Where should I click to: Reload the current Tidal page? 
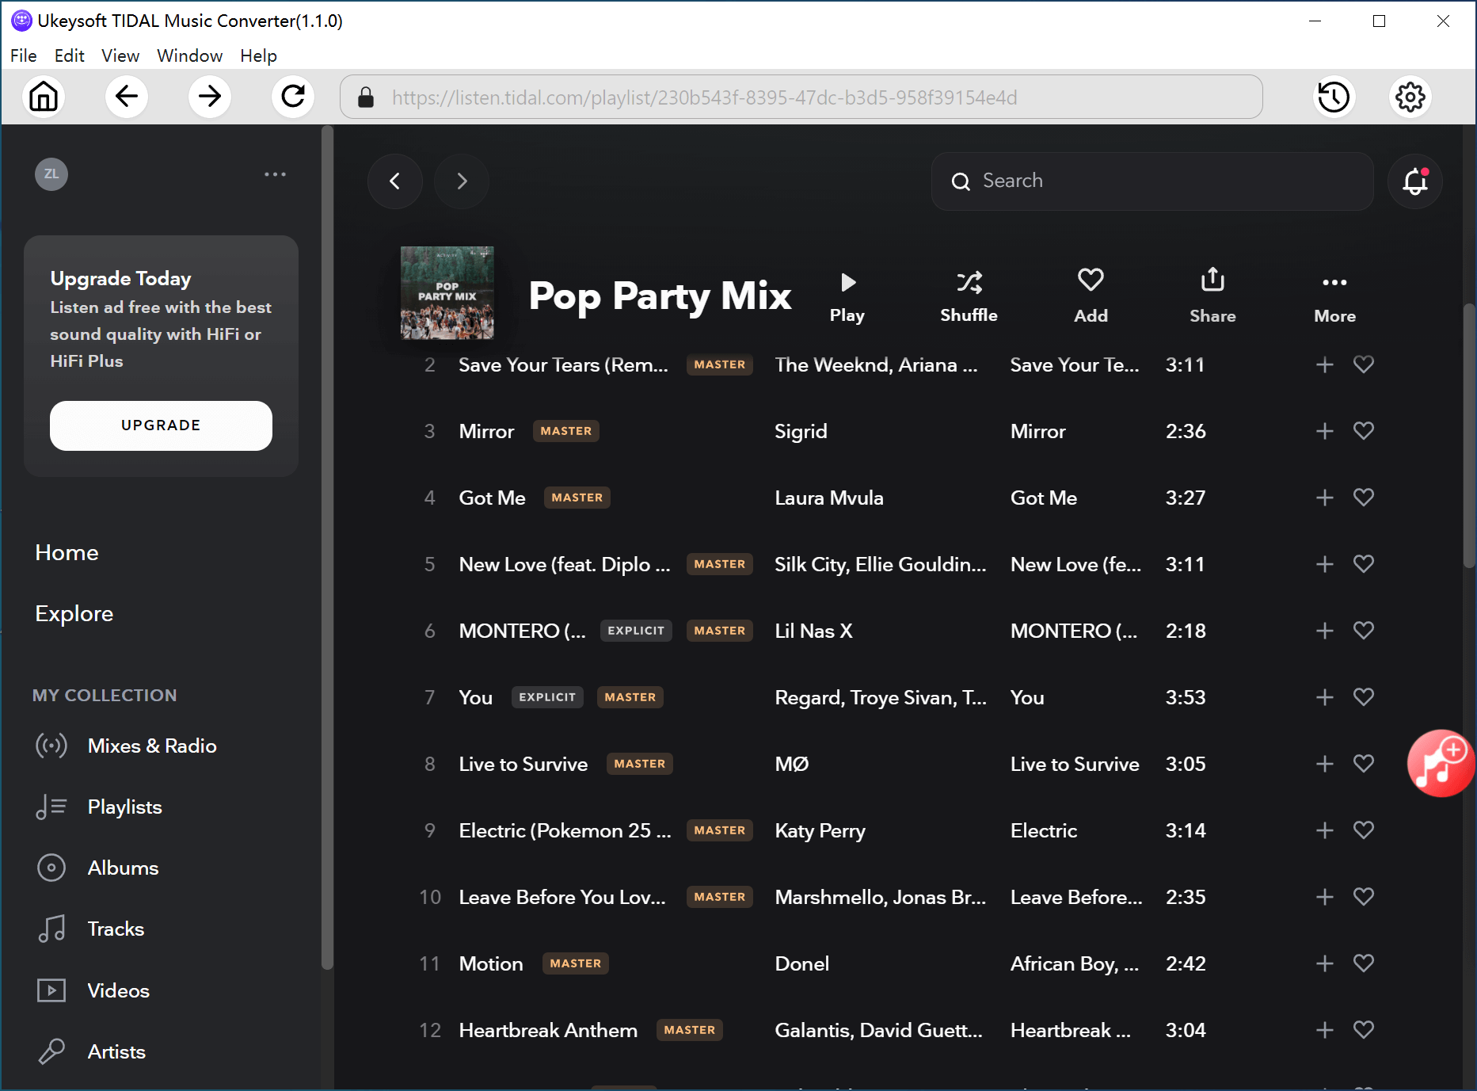tap(292, 97)
